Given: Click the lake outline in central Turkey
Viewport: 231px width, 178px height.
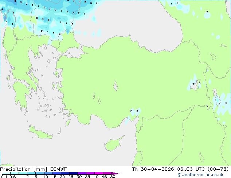Looking at the screenshot, I should pos(115,86).
